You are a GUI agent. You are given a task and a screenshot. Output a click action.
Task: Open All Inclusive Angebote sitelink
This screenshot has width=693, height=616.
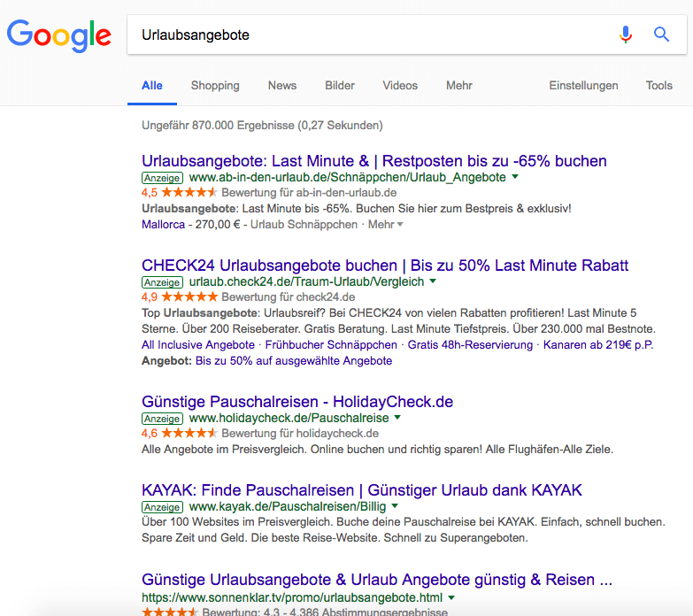coord(198,344)
